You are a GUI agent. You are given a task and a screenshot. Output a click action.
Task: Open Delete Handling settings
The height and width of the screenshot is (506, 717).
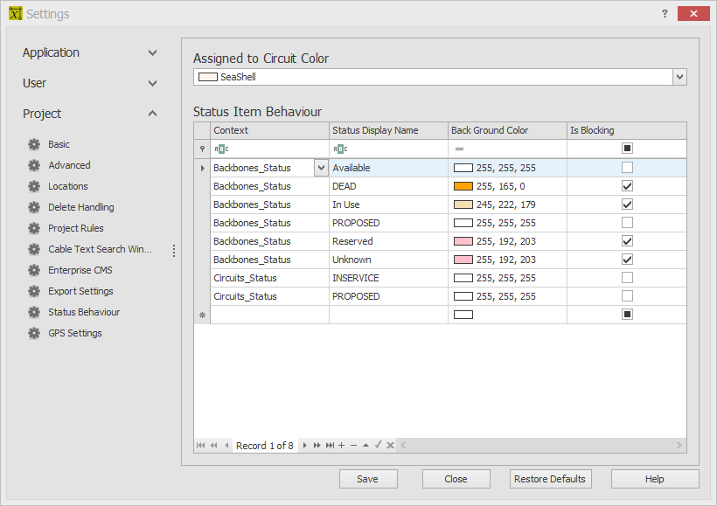pos(81,207)
